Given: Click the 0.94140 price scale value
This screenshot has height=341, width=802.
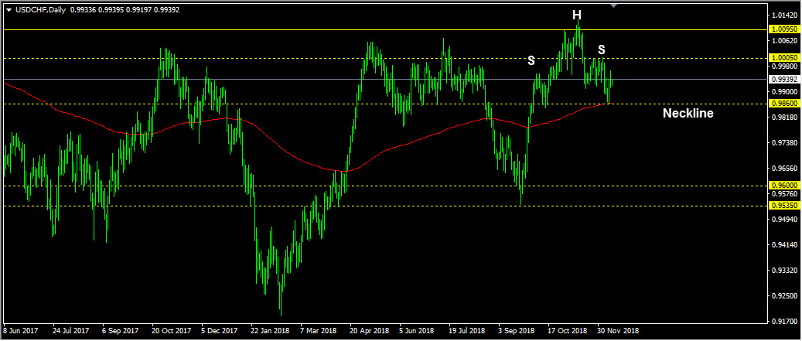Looking at the screenshot, I should pyautogui.click(x=786, y=245).
